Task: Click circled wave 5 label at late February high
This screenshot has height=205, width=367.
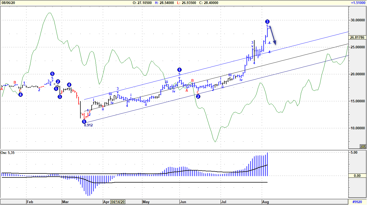Action: pyautogui.click(x=52, y=74)
